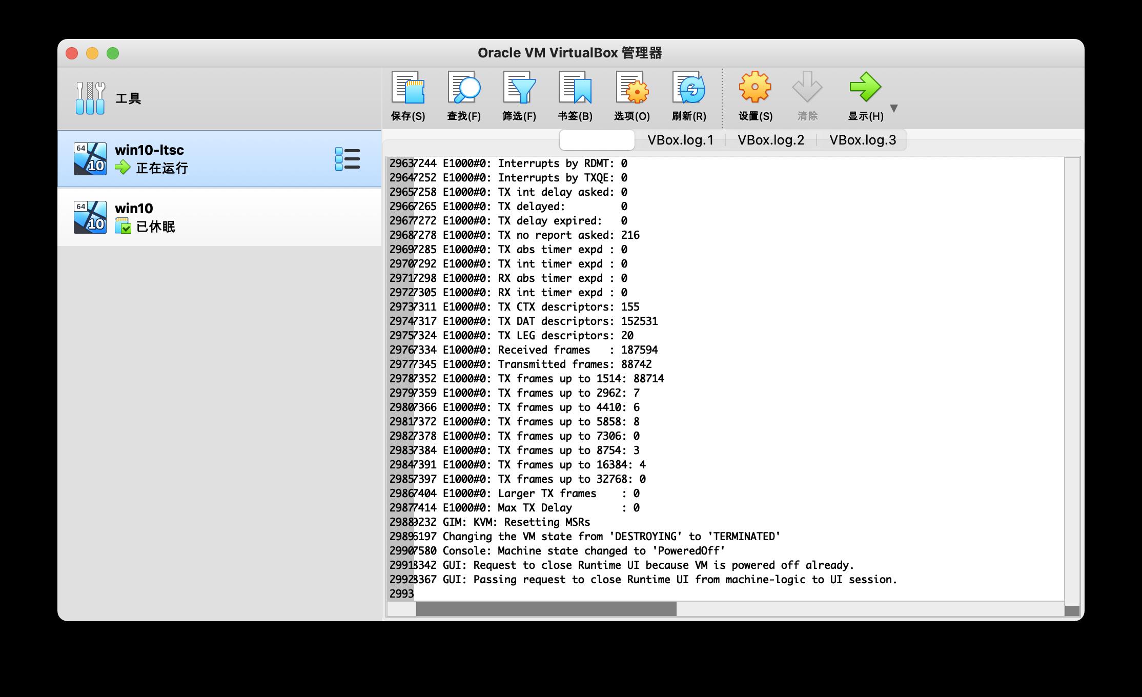Expand the Show (显示) dropdown arrow
1142x697 pixels.
coord(894,108)
